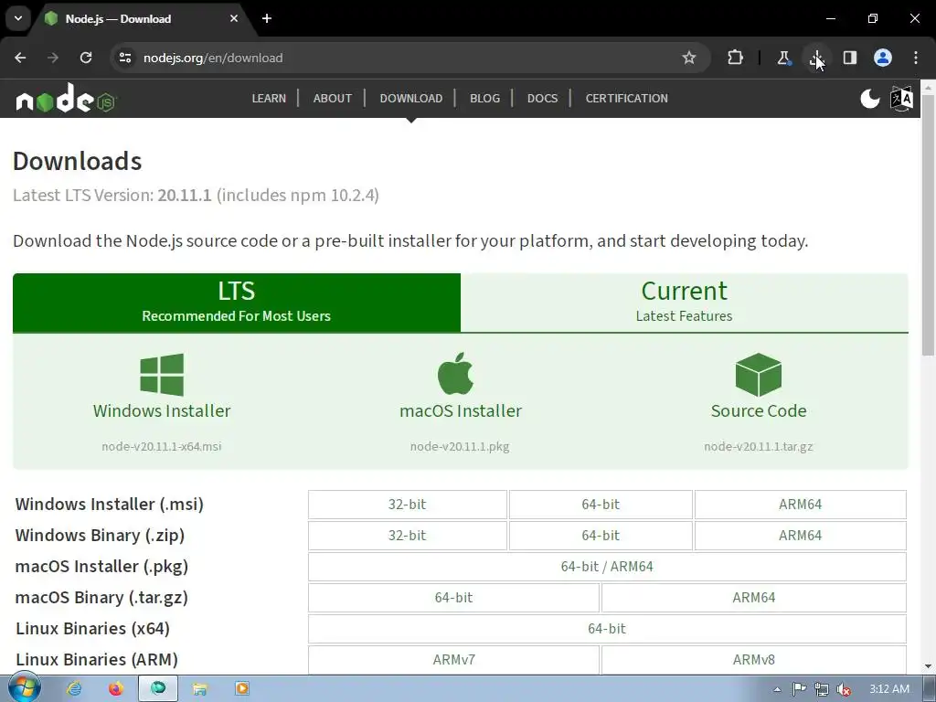
Task: Click node-v20.11.1-x64.msi file name
Action: [161, 446]
